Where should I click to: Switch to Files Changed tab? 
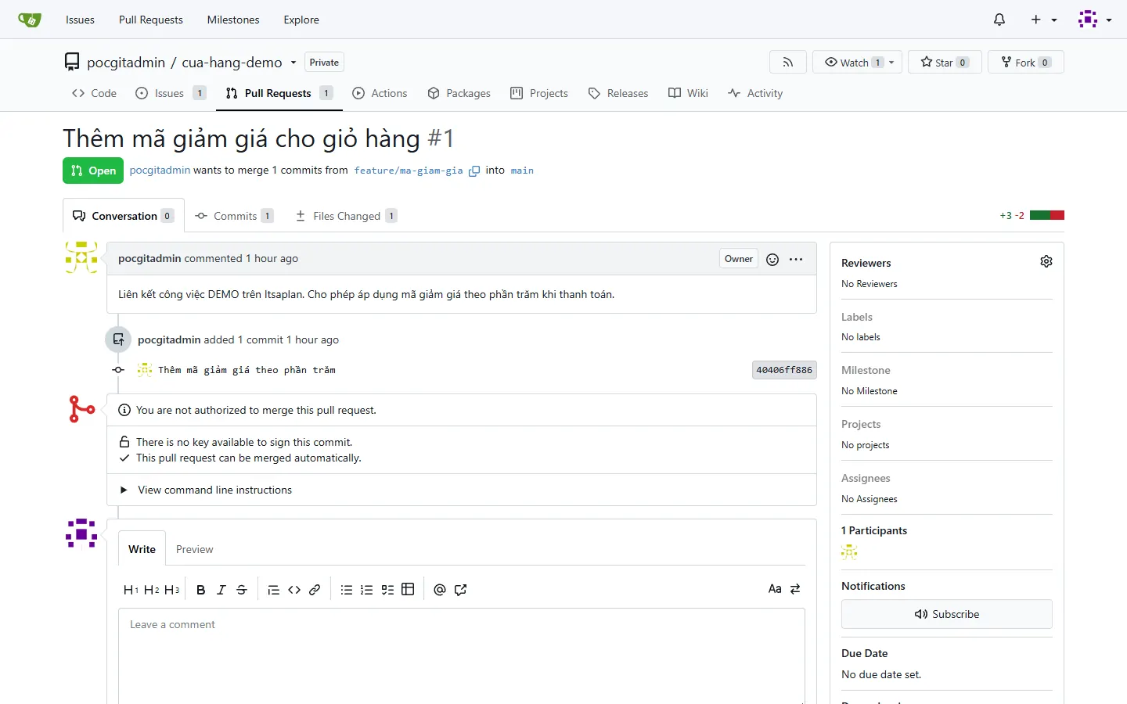tap(346, 216)
